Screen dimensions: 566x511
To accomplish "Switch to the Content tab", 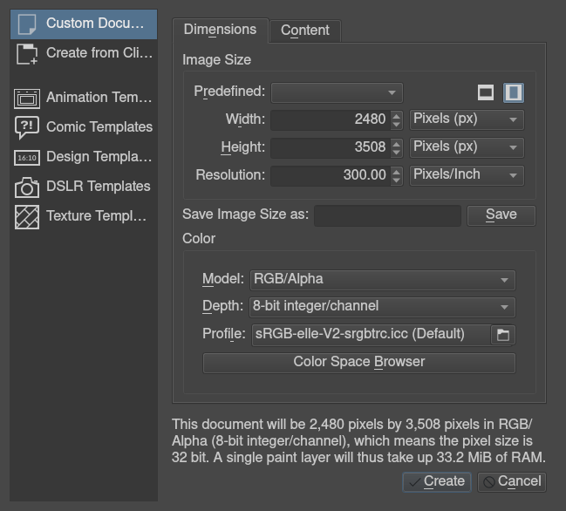I will pos(304,31).
